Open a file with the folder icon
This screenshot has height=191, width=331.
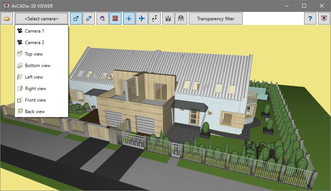(7, 18)
